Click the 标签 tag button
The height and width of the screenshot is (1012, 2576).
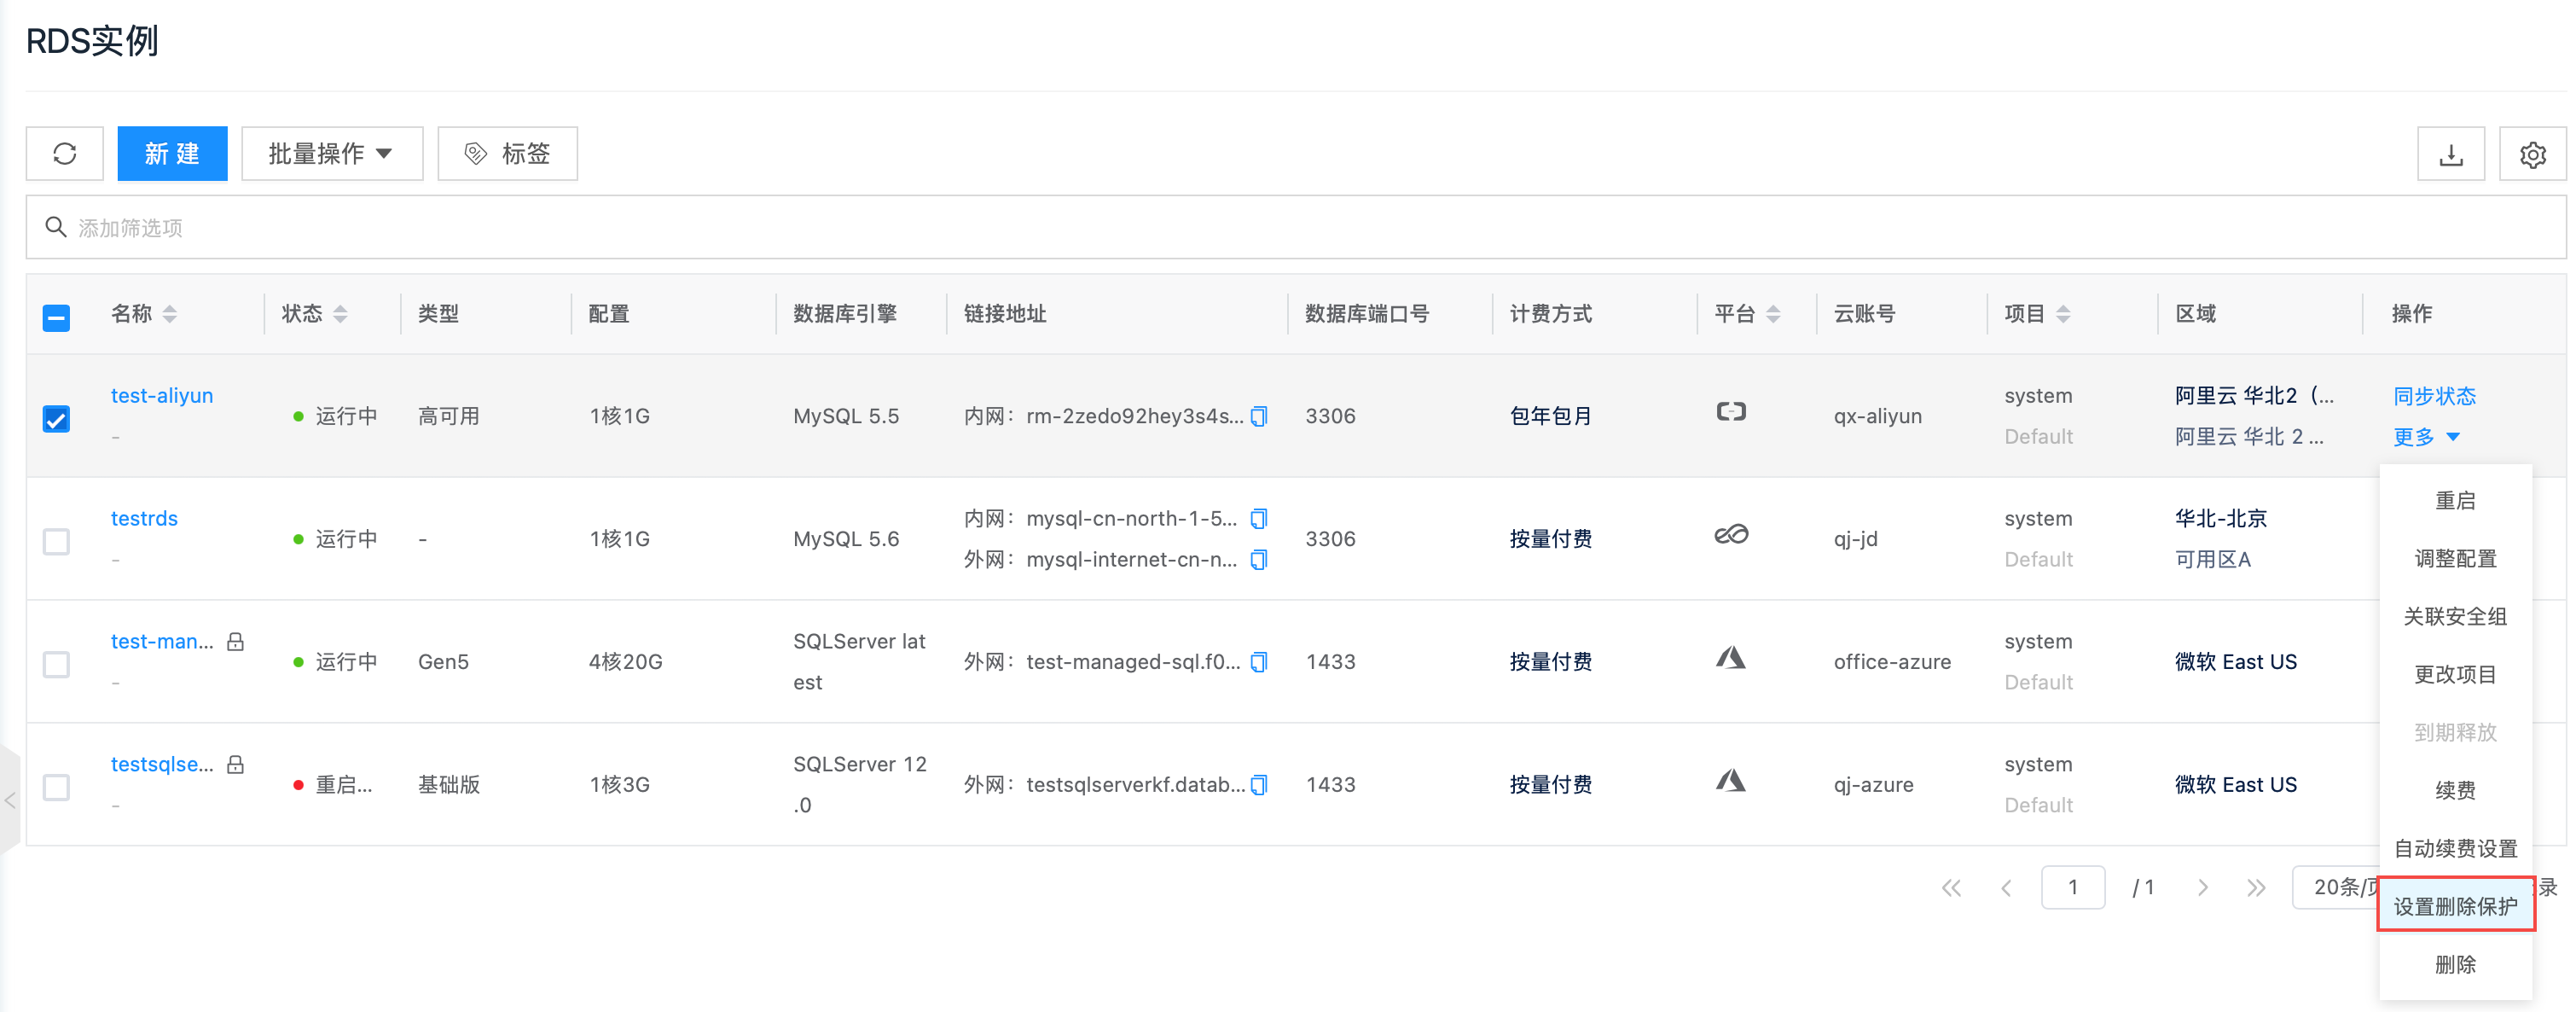coord(508,154)
